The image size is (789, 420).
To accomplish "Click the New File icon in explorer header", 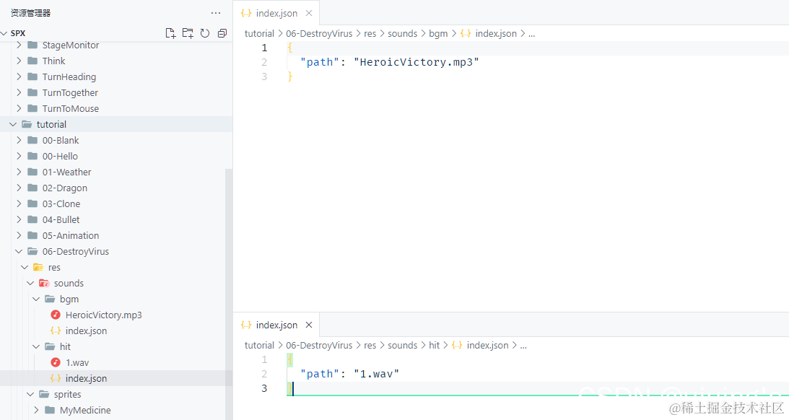I will 170,33.
